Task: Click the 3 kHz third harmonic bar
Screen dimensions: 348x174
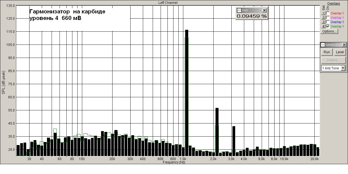Action: 234,141
